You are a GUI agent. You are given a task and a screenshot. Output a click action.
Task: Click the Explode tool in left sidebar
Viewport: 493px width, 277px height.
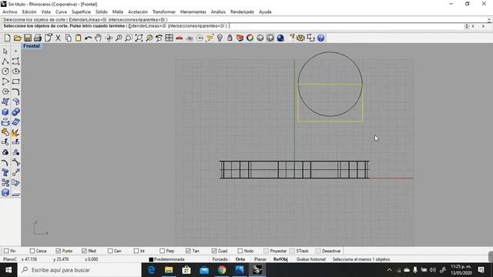15,132
